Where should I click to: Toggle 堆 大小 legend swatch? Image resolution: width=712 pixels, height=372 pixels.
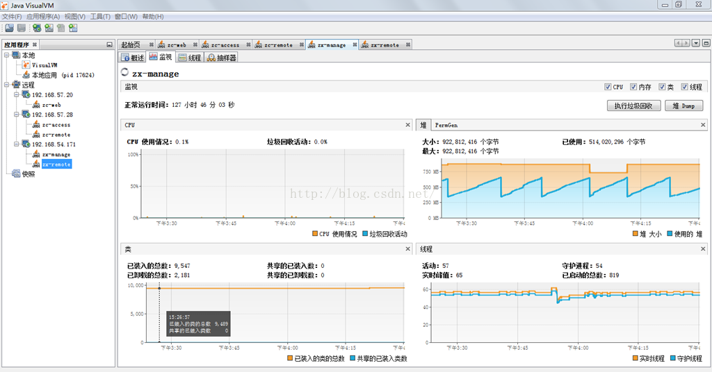tap(636, 234)
